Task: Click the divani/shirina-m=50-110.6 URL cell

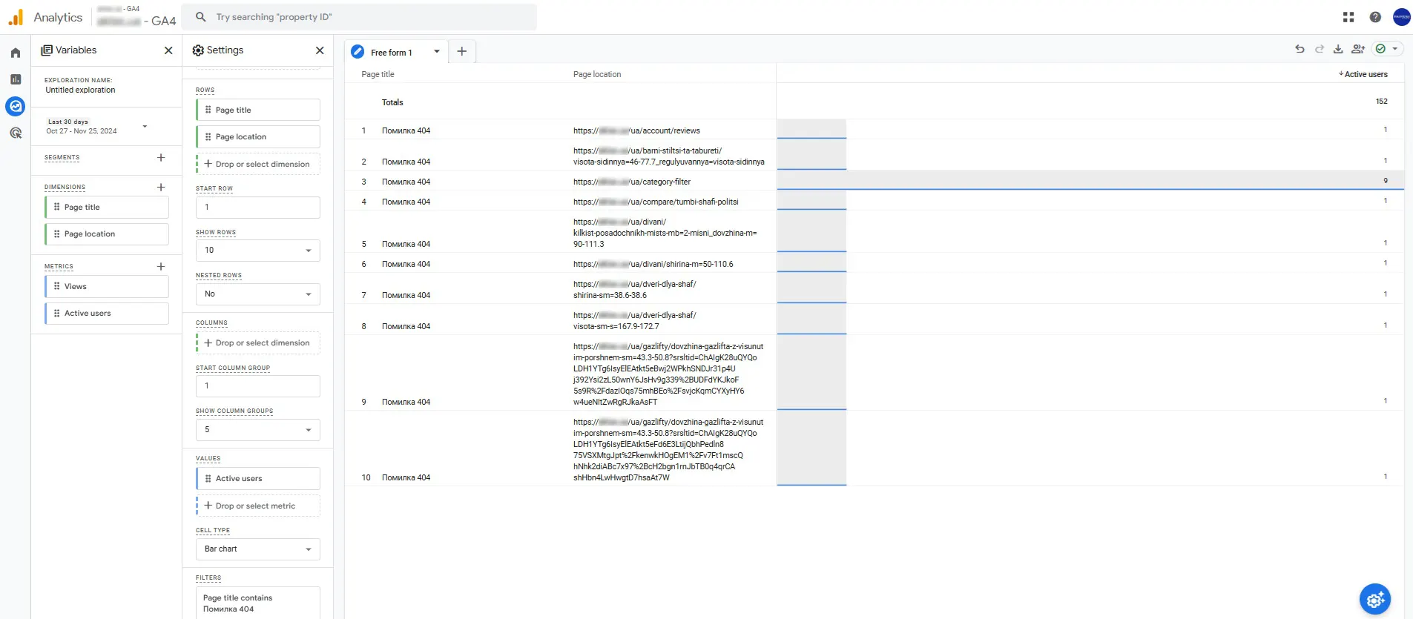Action: click(x=653, y=265)
